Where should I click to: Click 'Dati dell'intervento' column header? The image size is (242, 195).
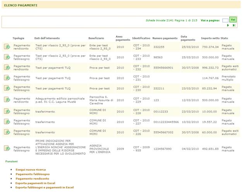pyautogui.click(x=47, y=38)
